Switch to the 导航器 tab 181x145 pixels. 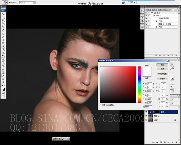(148, 9)
